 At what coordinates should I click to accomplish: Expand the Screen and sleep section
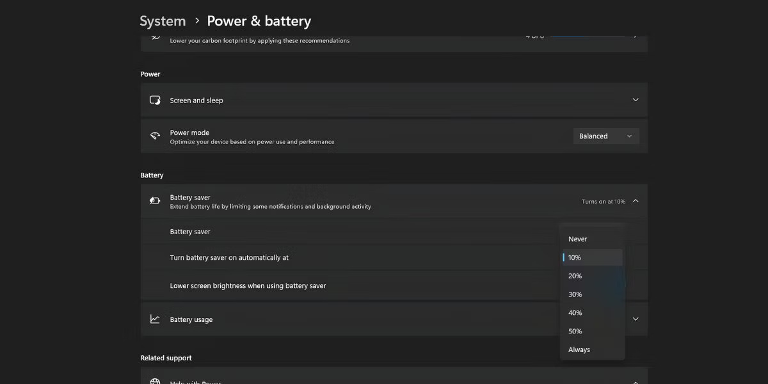635,100
